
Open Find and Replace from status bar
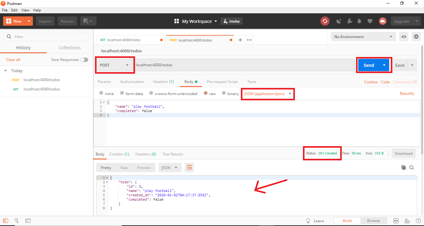(x=17, y=221)
